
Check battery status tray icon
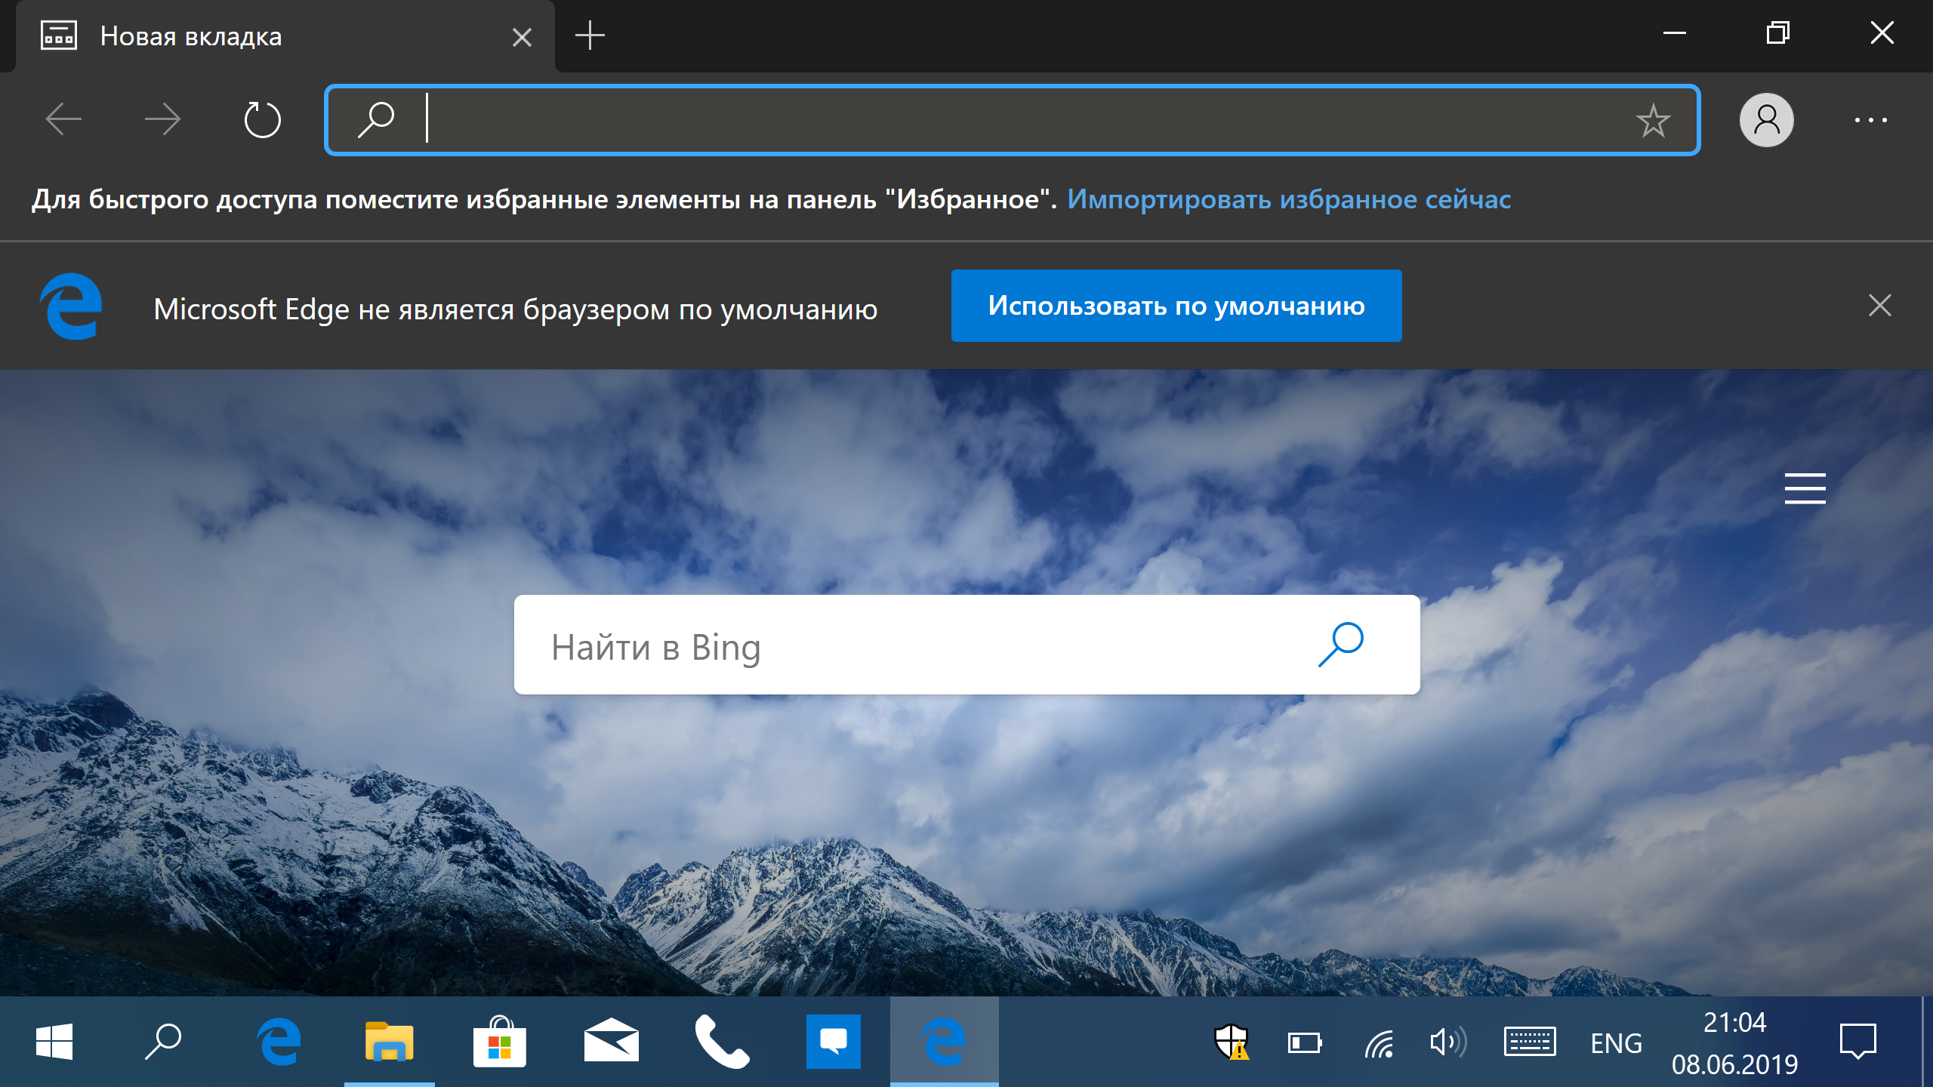click(x=1304, y=1043)
